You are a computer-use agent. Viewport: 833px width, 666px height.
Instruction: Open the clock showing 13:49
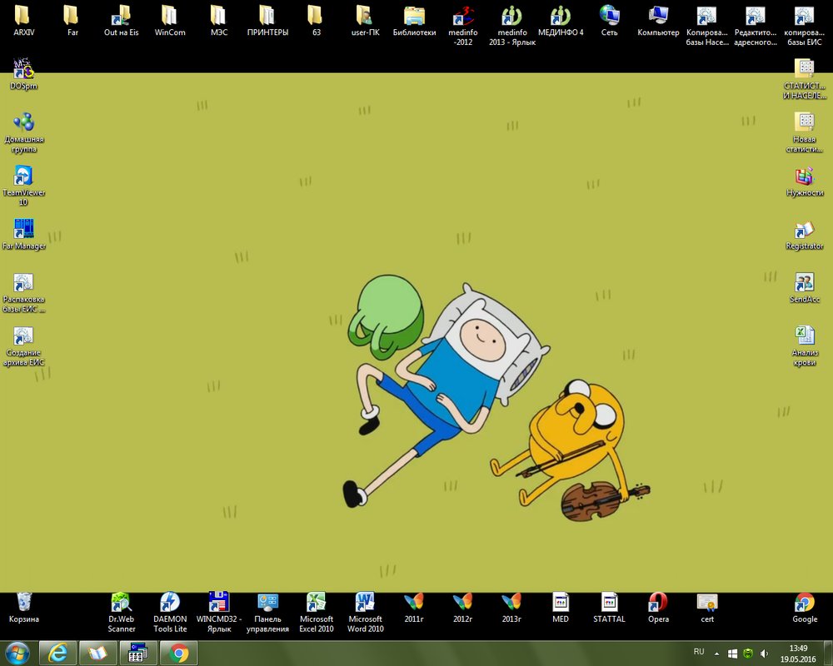tap(798, 654)
